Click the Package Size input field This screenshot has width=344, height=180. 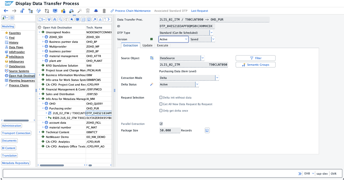tap(170, 130)
